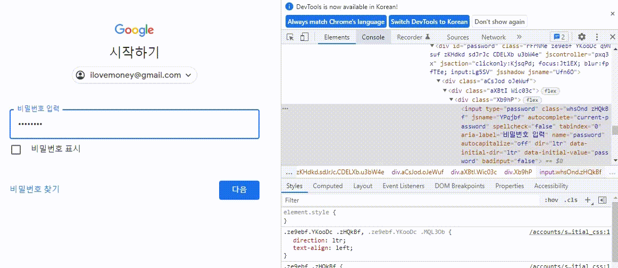
Task: Click the element.style rule block
Action: click(x=447, y=216)
